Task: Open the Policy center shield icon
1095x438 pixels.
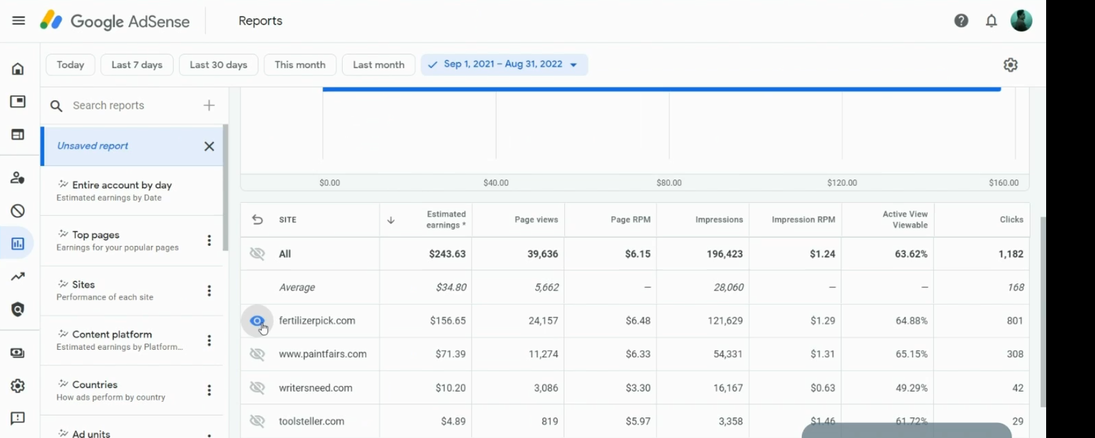Action: [x=18, y=309]
